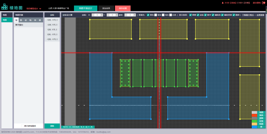Screen dimensions: 267x134
Task: Click the X coordinate minus button
Action: pos(93,15)
